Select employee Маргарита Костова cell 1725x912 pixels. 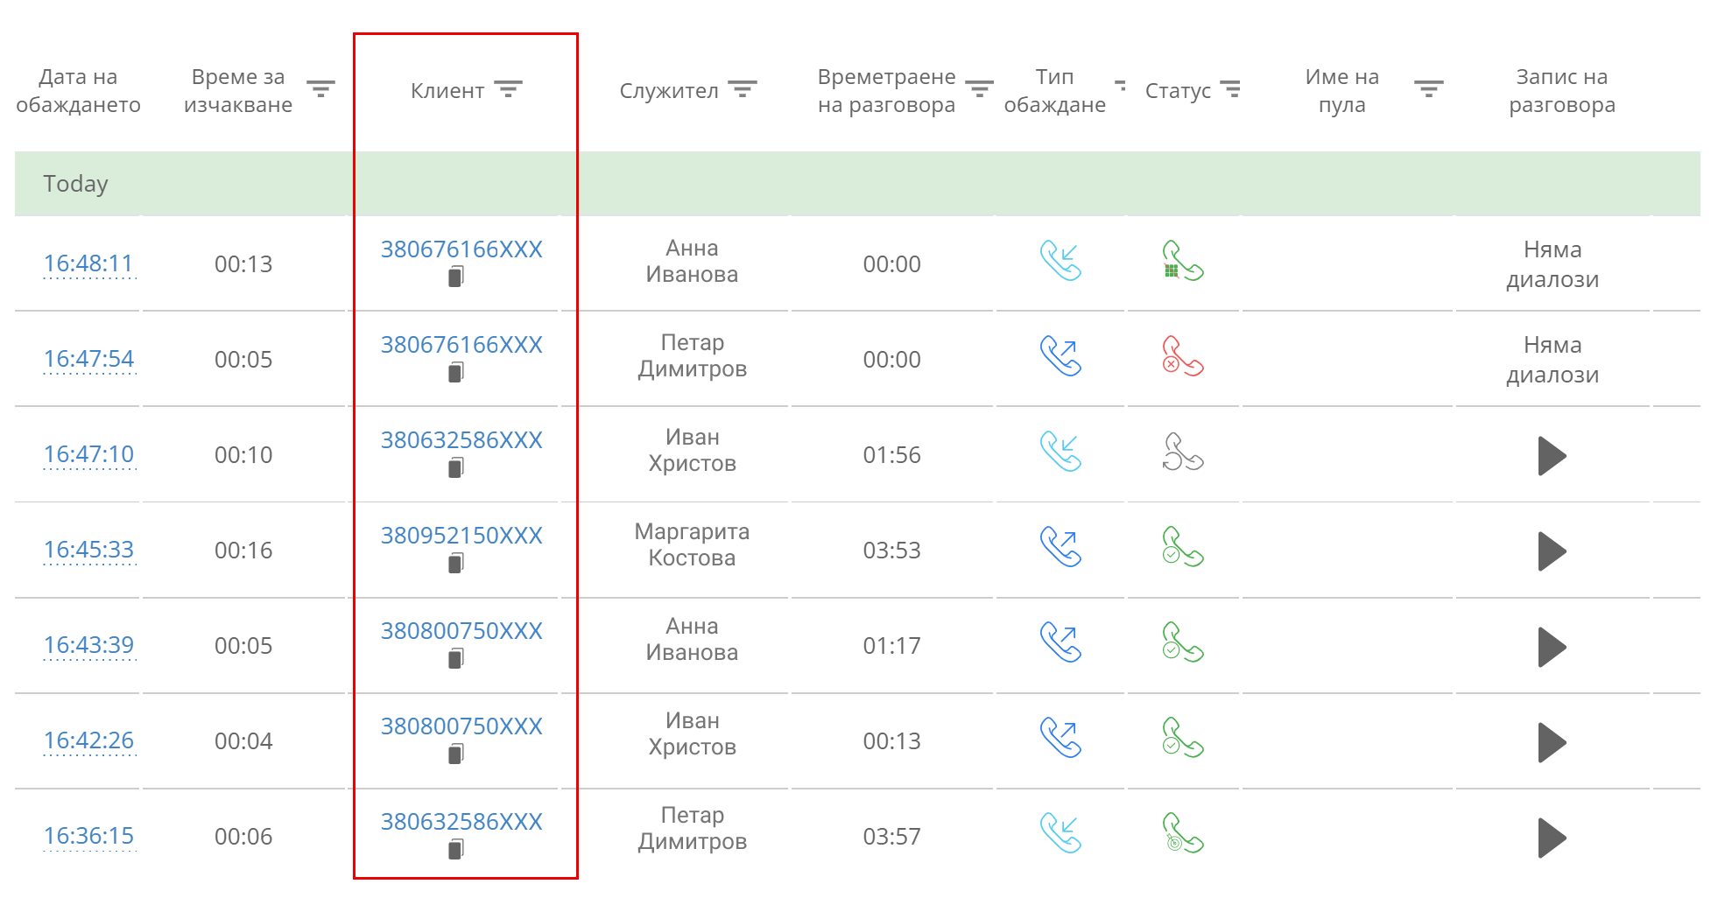692,544
